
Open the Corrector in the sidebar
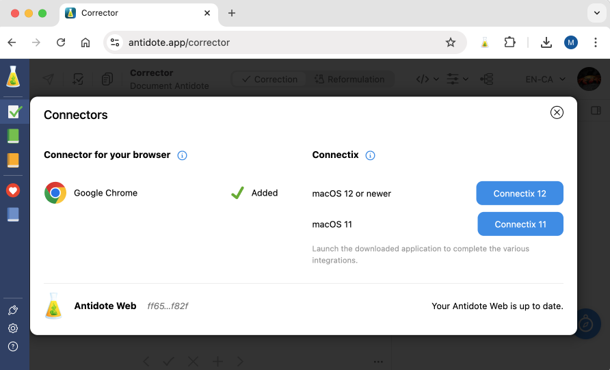(x=14, y=111)
